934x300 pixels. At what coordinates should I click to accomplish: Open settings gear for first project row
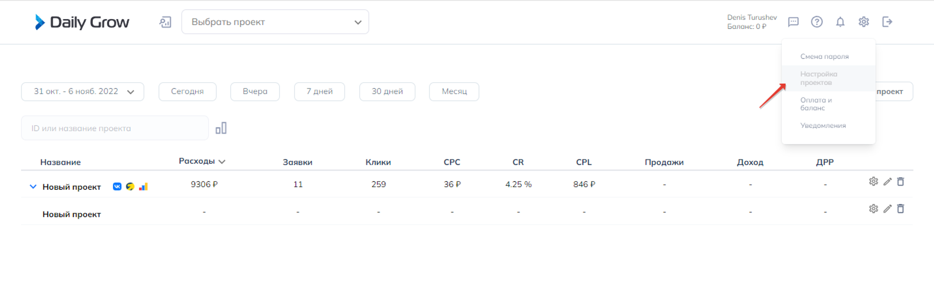[x=873, y=181]
